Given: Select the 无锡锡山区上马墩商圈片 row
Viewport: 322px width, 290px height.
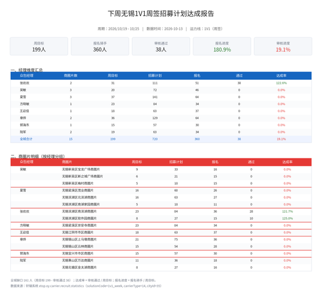Looking at the screenshot, I should [161, 239].
